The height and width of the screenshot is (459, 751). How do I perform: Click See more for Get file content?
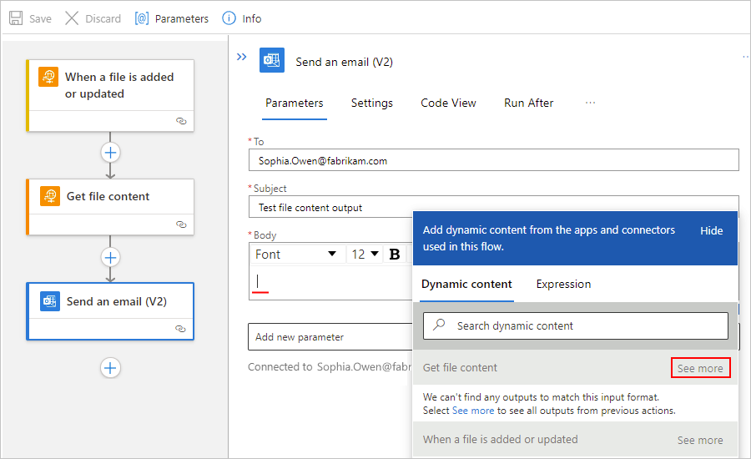tap(700, 368)
